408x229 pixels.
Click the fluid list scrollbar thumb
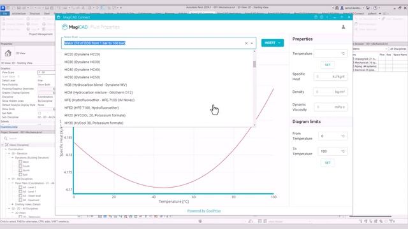[254, 64]
